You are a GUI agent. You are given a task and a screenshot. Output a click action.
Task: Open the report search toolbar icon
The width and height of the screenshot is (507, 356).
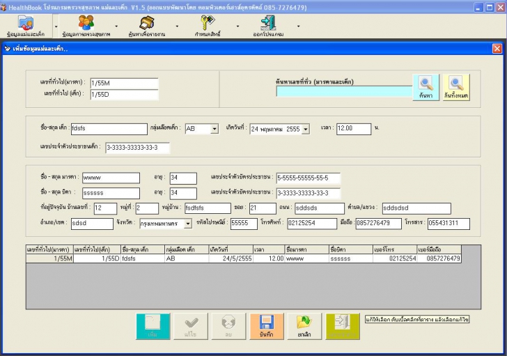pyautogui.click(x=148, y=26)
